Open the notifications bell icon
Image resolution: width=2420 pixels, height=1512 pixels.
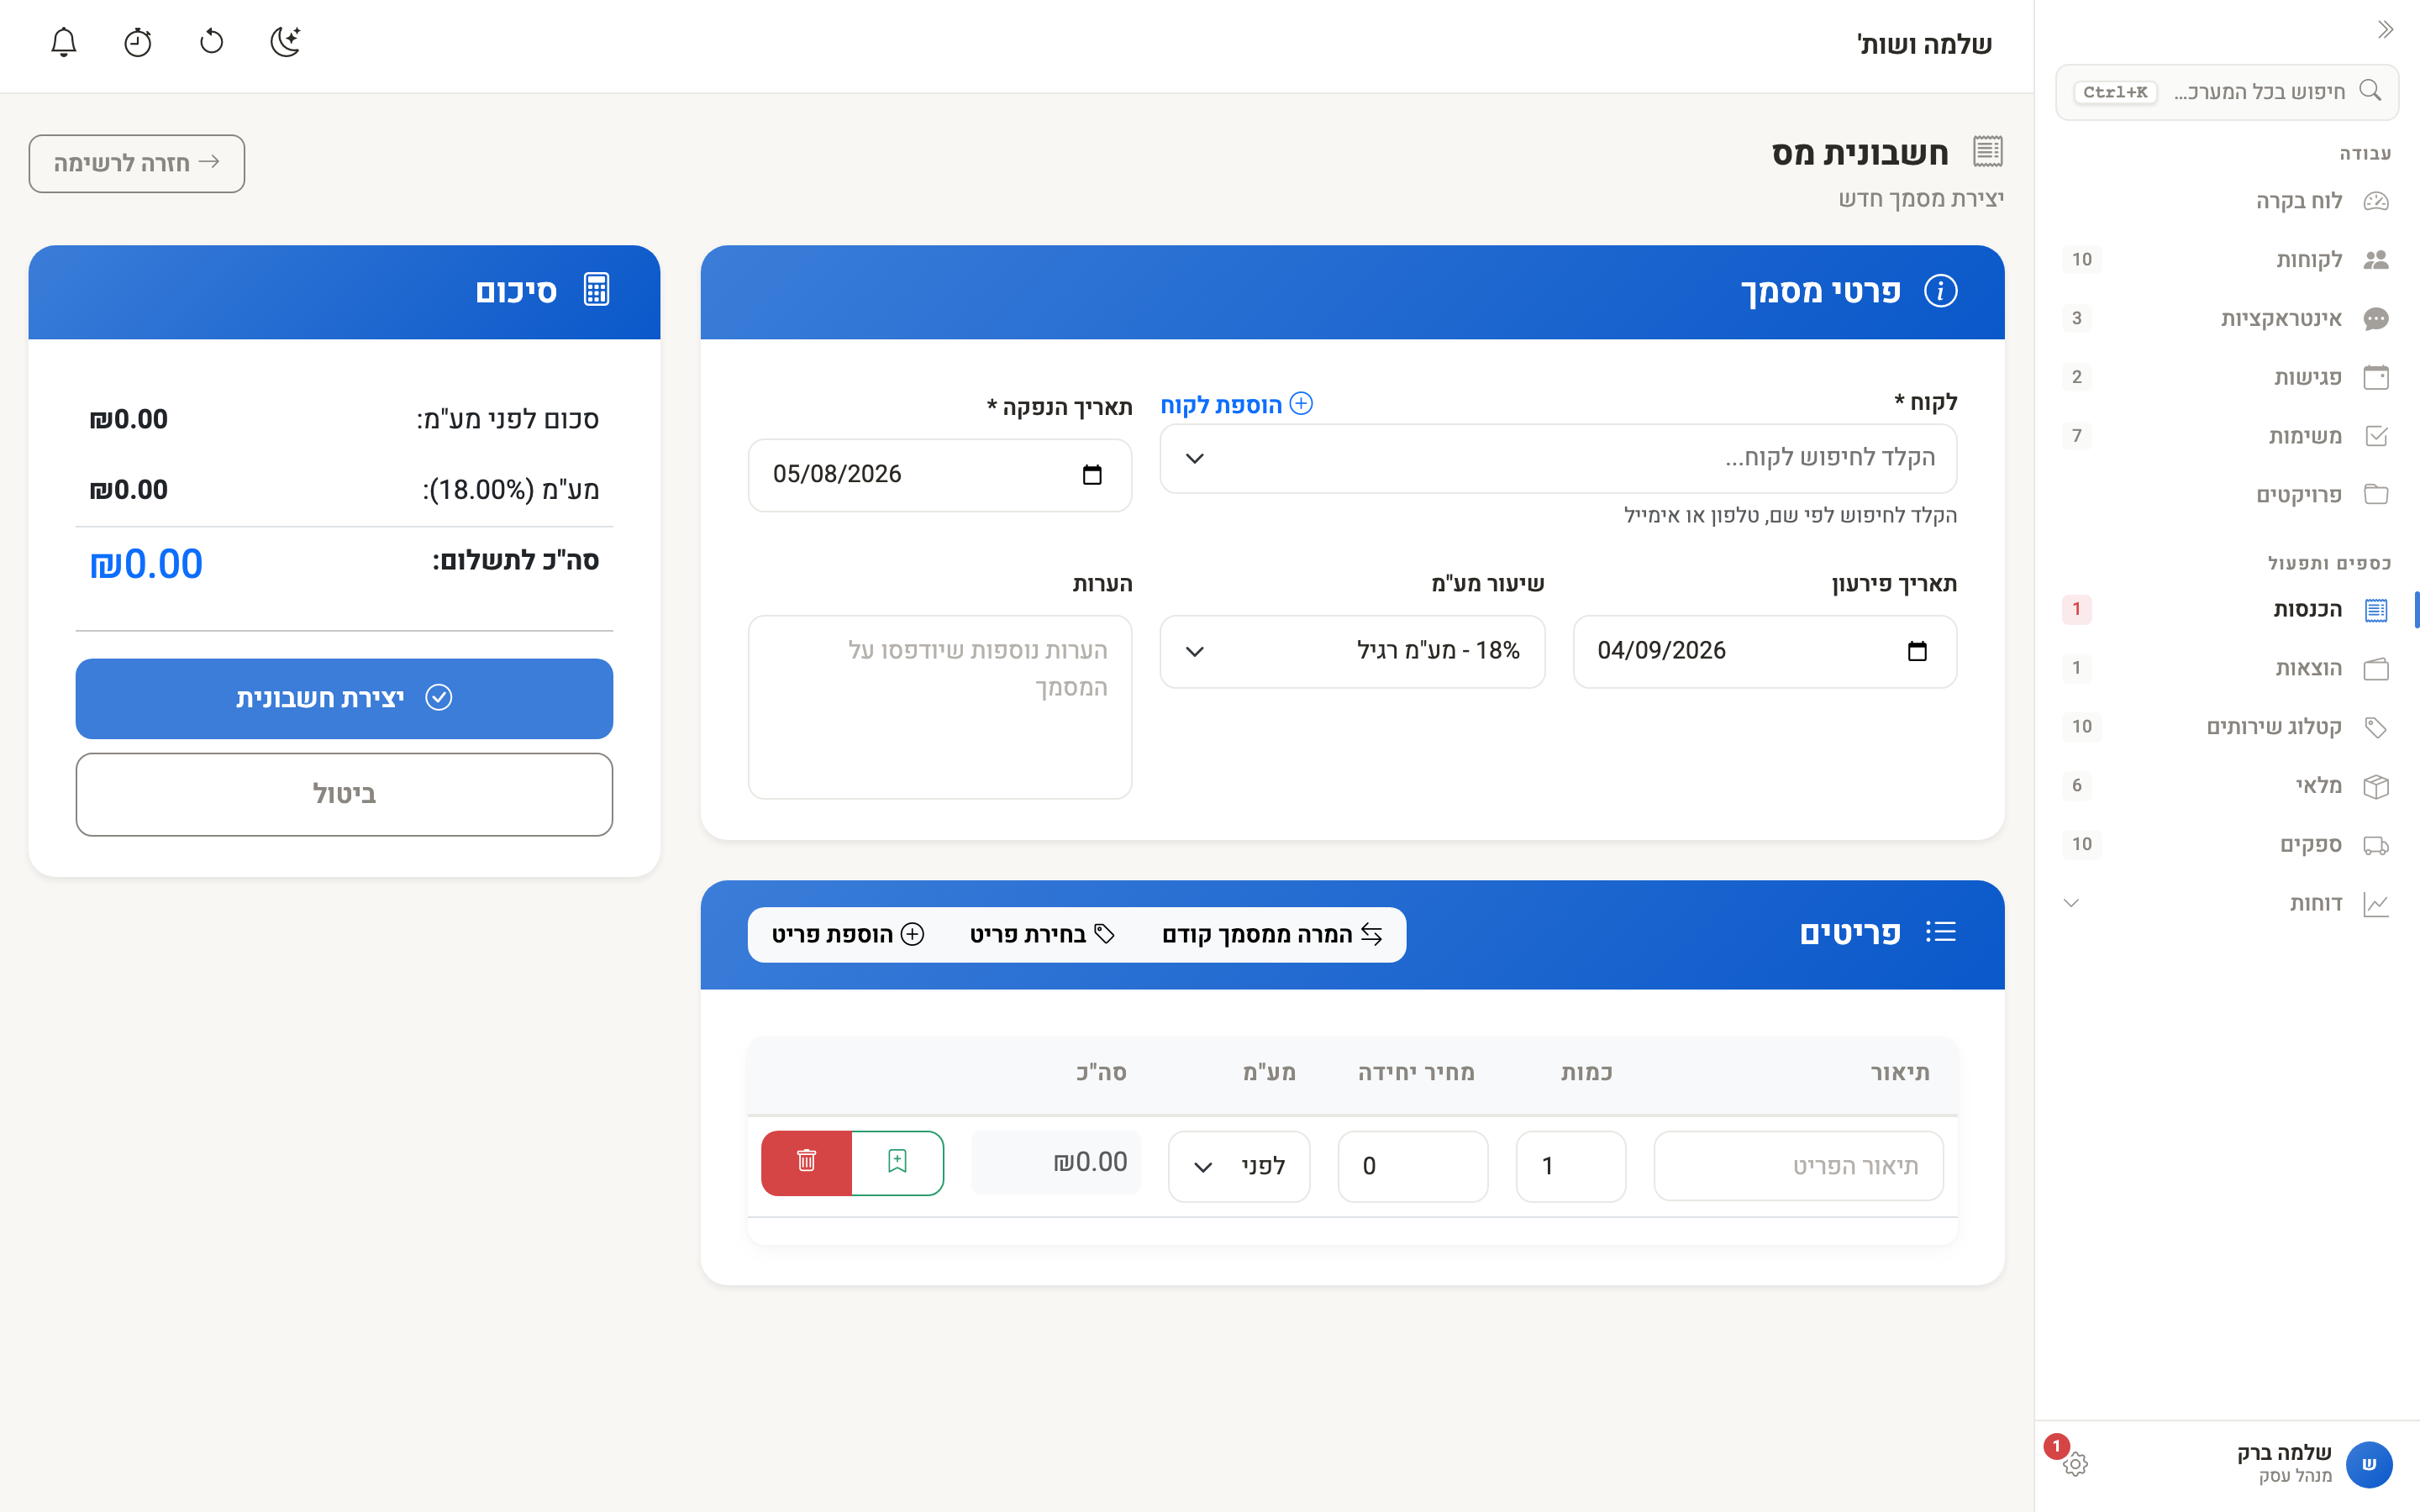(64, 42)
